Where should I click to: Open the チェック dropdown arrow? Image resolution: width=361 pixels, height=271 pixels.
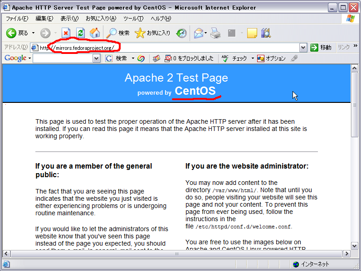pos(253,58)
